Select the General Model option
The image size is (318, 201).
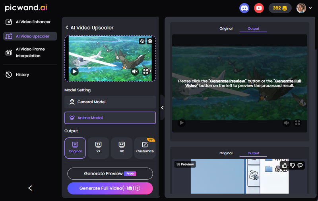click(x=110, y=102)
